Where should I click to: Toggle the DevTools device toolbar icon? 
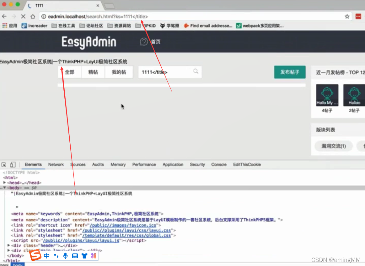click(13, 165)
